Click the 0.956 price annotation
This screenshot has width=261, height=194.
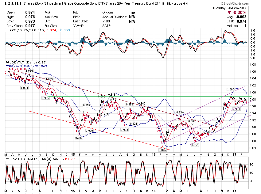pos(130,105)
